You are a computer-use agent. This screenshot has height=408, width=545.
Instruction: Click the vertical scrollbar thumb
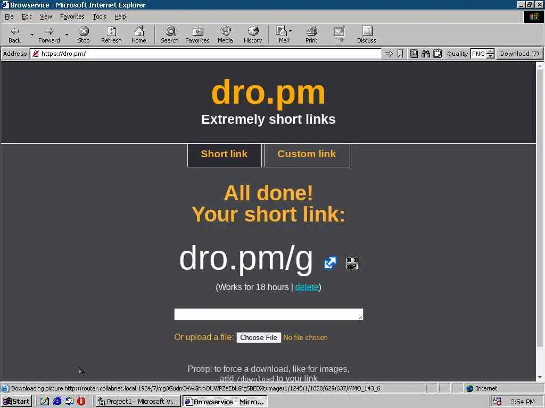[540, 208]
